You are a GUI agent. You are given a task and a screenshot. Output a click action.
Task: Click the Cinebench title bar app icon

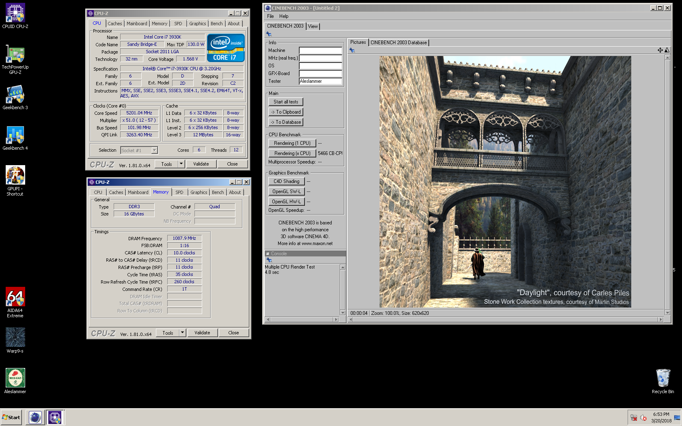point(268,8)
